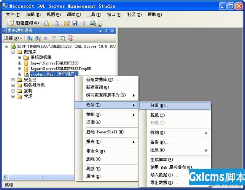Collapse the ZJUT-1D4DF91B8C\SQLEXPRESS server node
The image size is (245, 190).
coord(6,46)
